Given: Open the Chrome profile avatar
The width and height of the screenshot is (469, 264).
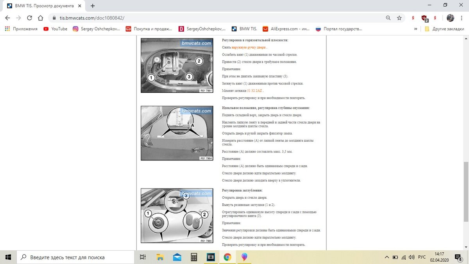Looking at the screenshot, I should click(x=450, y=18).
